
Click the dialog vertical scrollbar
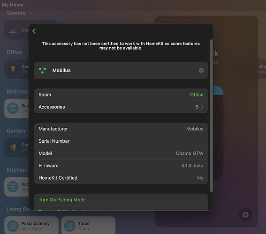pyautogui.click(x=211, y=116)
